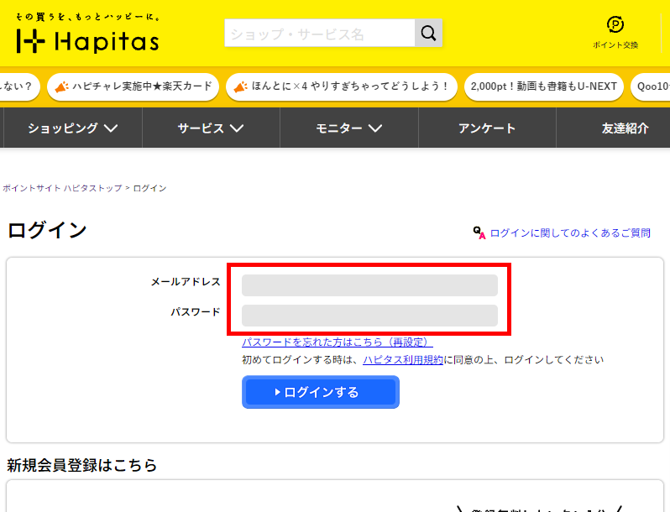The width and height of the screenshot is (670, 512).
Task: Open the Qoo10 promo pill
Action: (x=651, y=86)
